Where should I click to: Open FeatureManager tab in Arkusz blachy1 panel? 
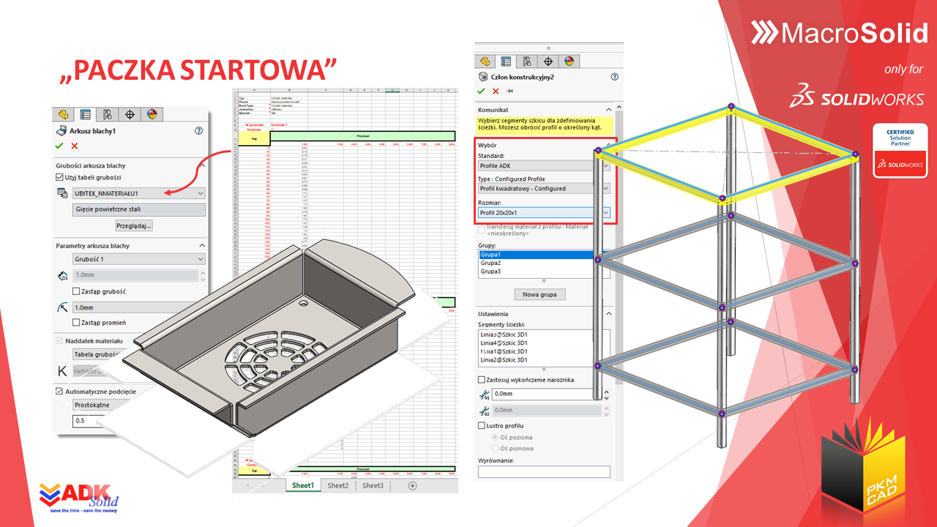click(x=64, y=114)
